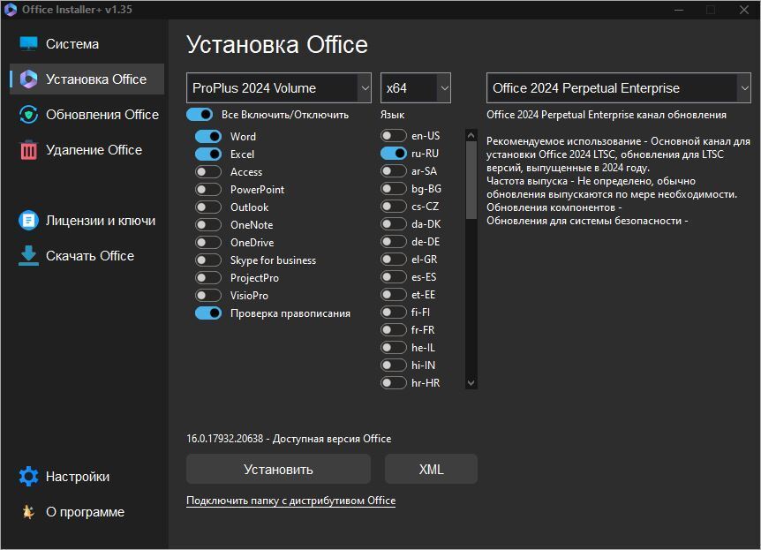Click the download arrow icon for Скачать Office
The width and height of the screenshot is (761, 550).
click(29, 256)
